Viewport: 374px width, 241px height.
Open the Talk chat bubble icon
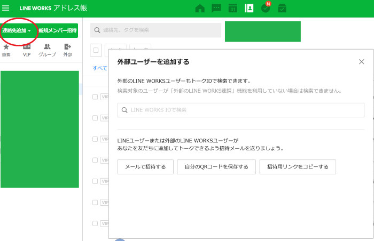(216, 9)
